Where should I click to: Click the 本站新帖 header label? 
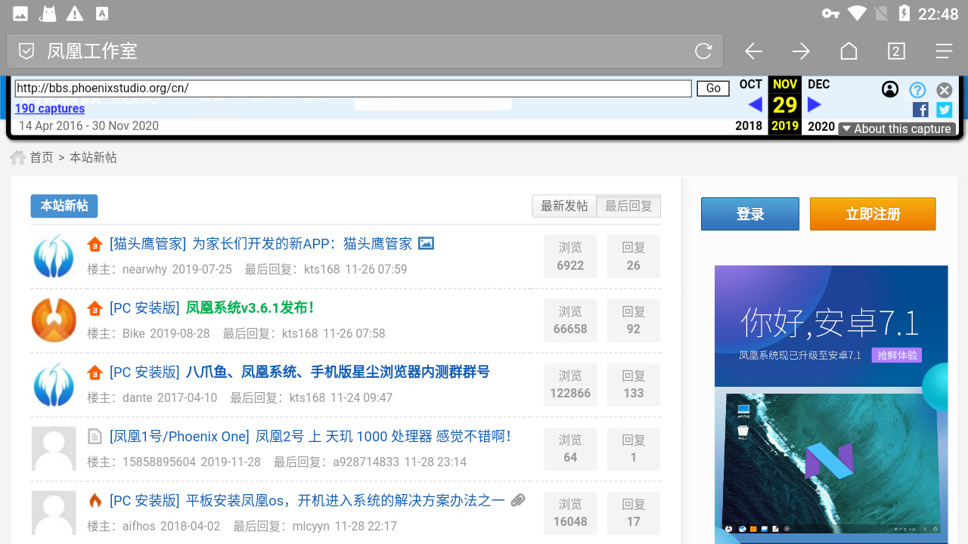64,206
